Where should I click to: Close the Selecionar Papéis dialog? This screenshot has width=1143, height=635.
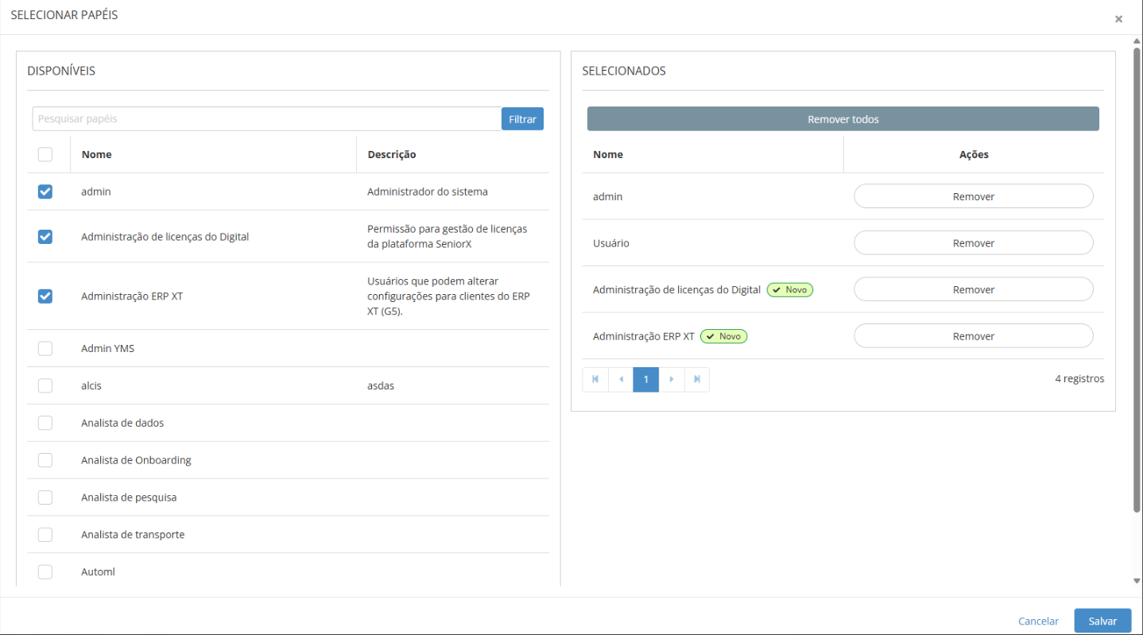coord(1118,19)
